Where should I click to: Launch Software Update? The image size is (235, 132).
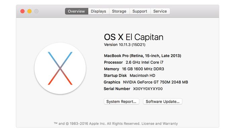click(x=162, y=101)
